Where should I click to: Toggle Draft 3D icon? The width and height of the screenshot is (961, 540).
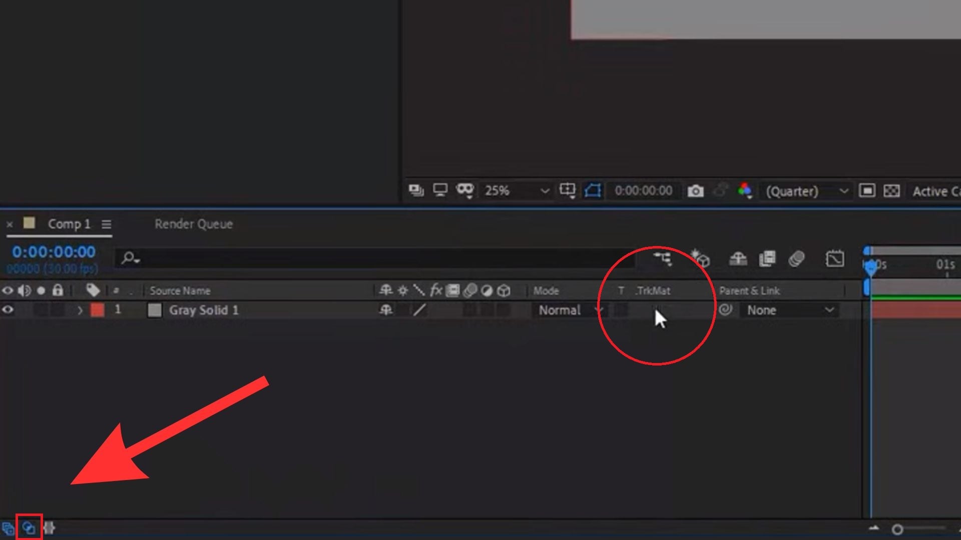[x=700, y=258]
